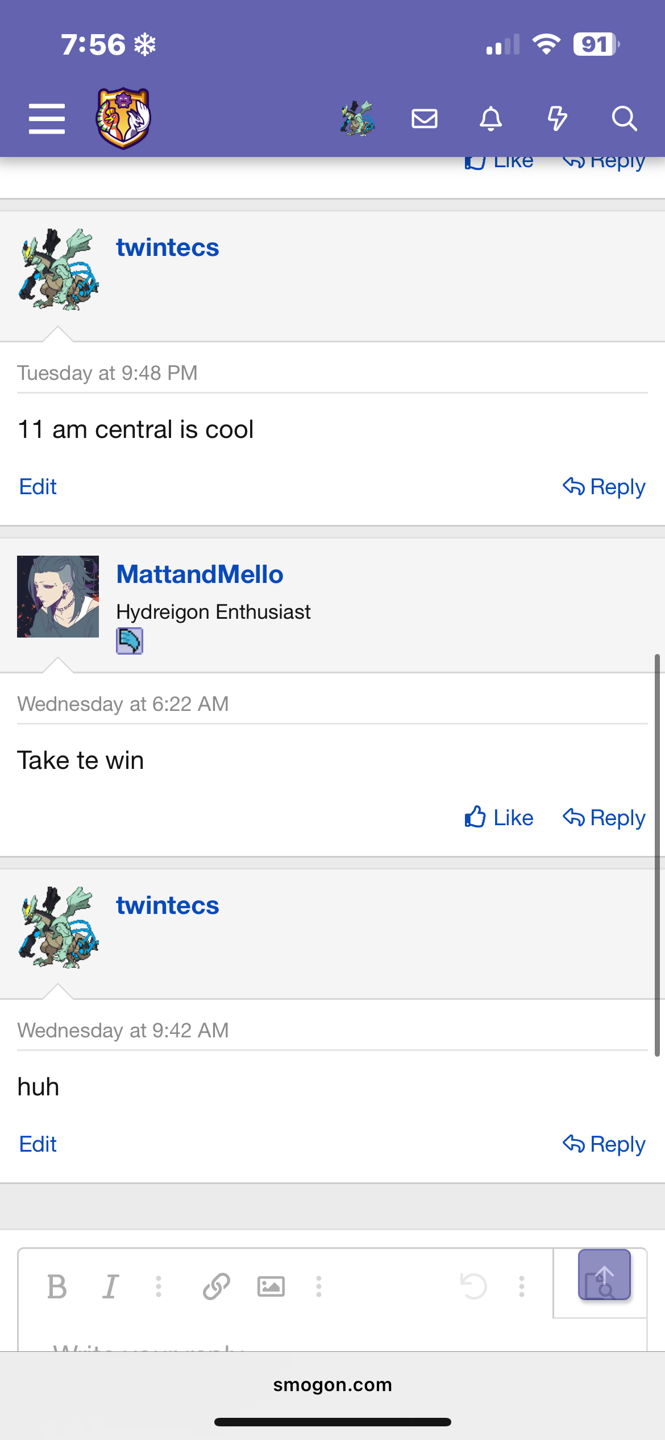Open the lightning bolt what's new icon
The image size is (665, 1440).
coord(558,119)
